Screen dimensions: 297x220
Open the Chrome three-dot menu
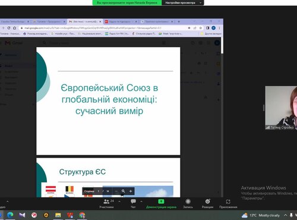pos(219,28)
